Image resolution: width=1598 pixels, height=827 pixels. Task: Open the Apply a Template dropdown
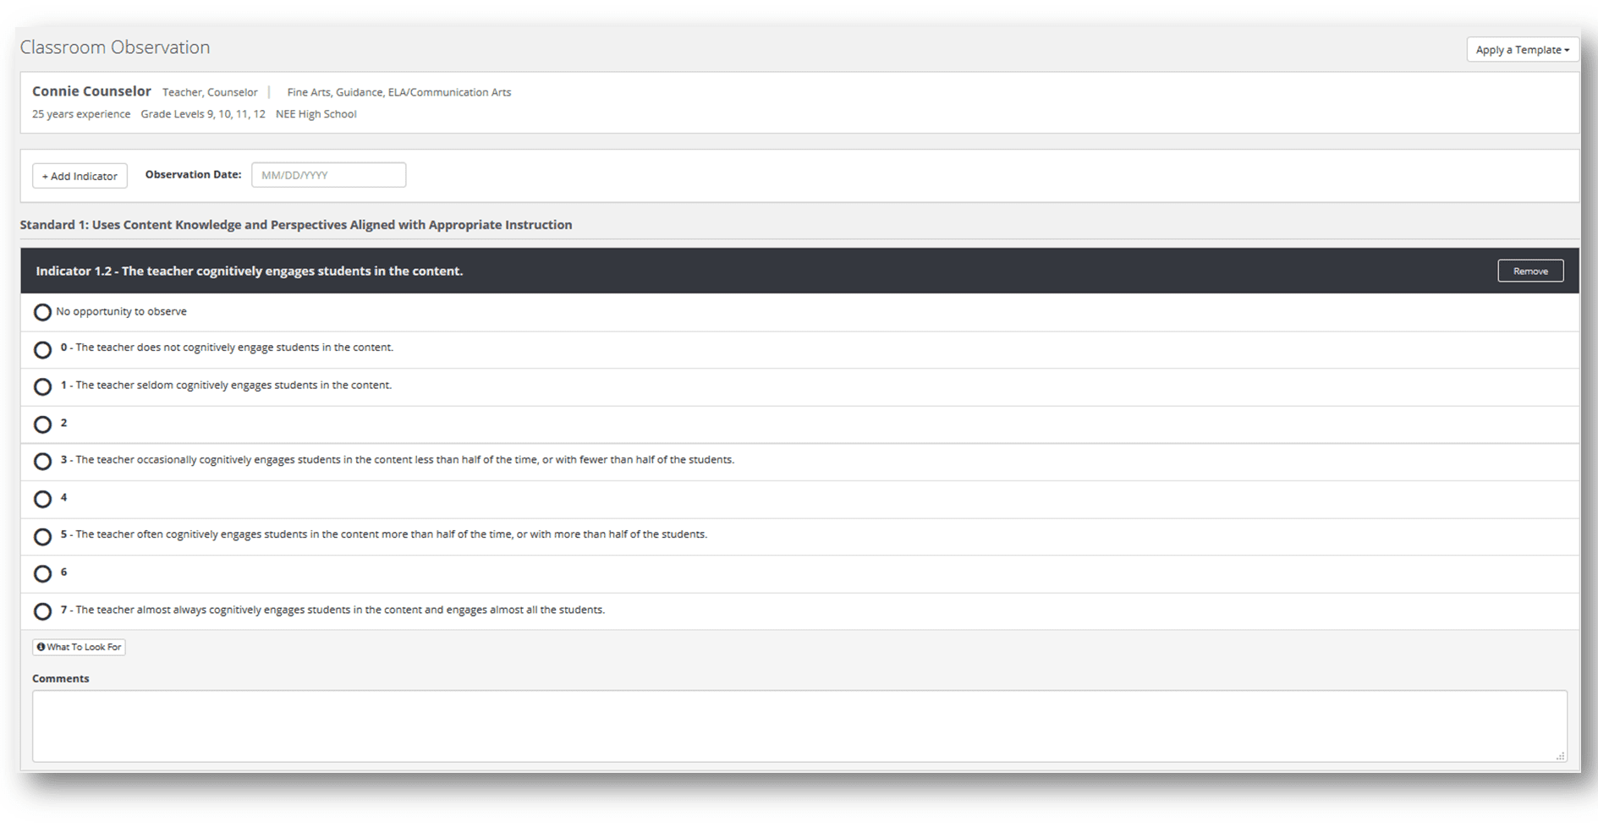click(x=1522, y=50)
